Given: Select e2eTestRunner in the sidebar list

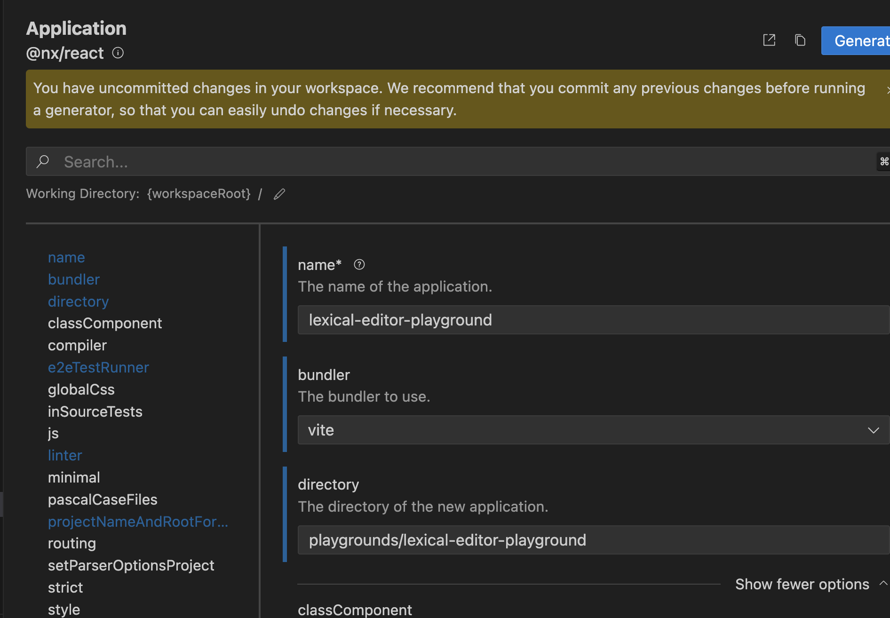Looking at the screenshot, I should coord(98,367).
